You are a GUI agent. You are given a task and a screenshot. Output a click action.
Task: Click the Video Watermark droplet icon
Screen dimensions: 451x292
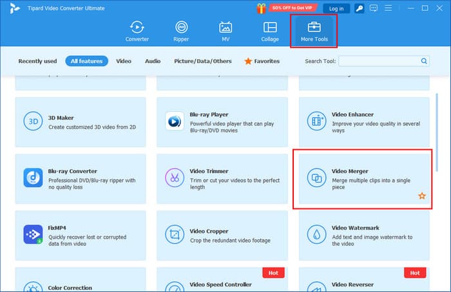click(316, 233)
